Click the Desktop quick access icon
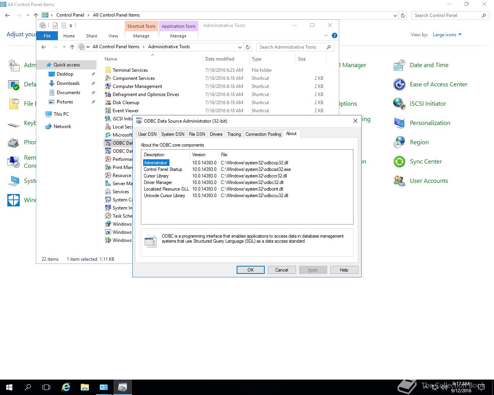 [52, 74]
